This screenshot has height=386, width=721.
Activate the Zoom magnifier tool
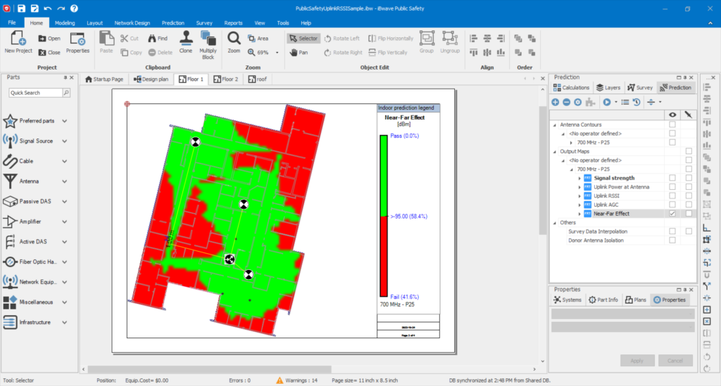[234, 39]
